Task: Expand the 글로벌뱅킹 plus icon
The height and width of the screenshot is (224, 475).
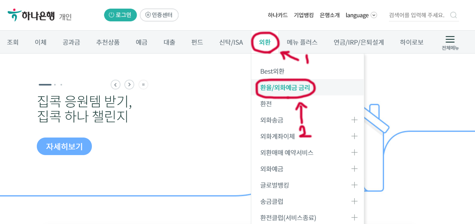Action: point(354,185)
